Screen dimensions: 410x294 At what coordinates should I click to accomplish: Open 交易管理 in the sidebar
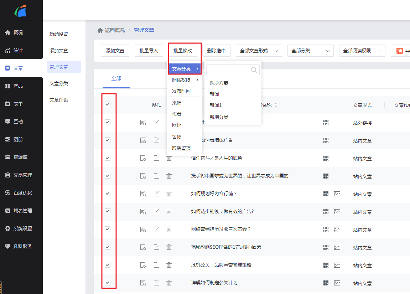coord(18,175)
